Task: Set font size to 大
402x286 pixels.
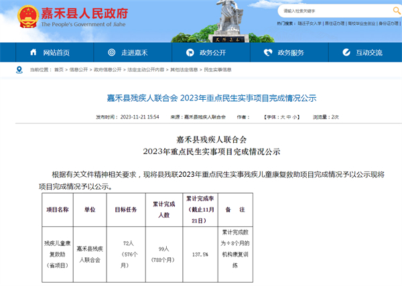Action: coord(283,117)
